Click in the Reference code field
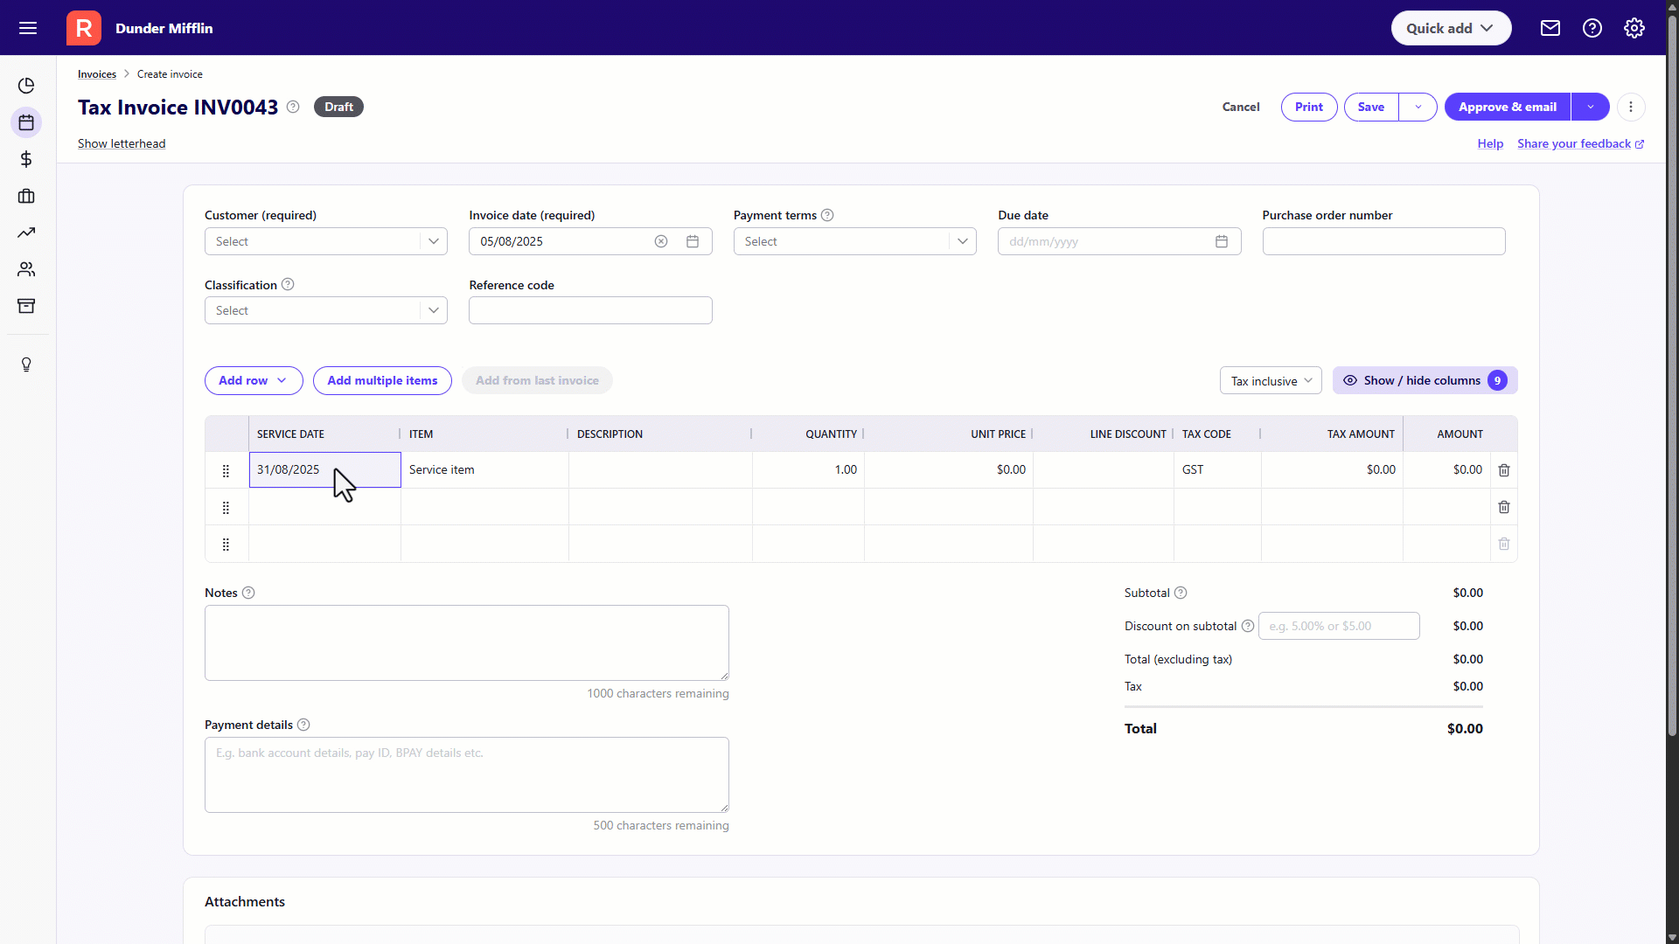1679x944 pixels. click(x=590, y=310)
